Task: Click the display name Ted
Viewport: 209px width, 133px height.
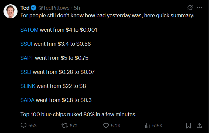Action: [x=25, y=8]
